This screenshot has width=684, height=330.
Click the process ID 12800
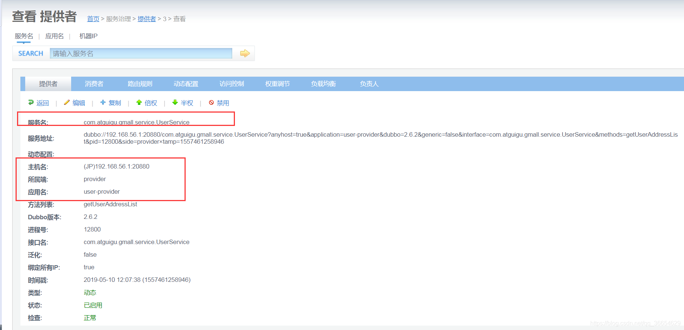[92, 229]
